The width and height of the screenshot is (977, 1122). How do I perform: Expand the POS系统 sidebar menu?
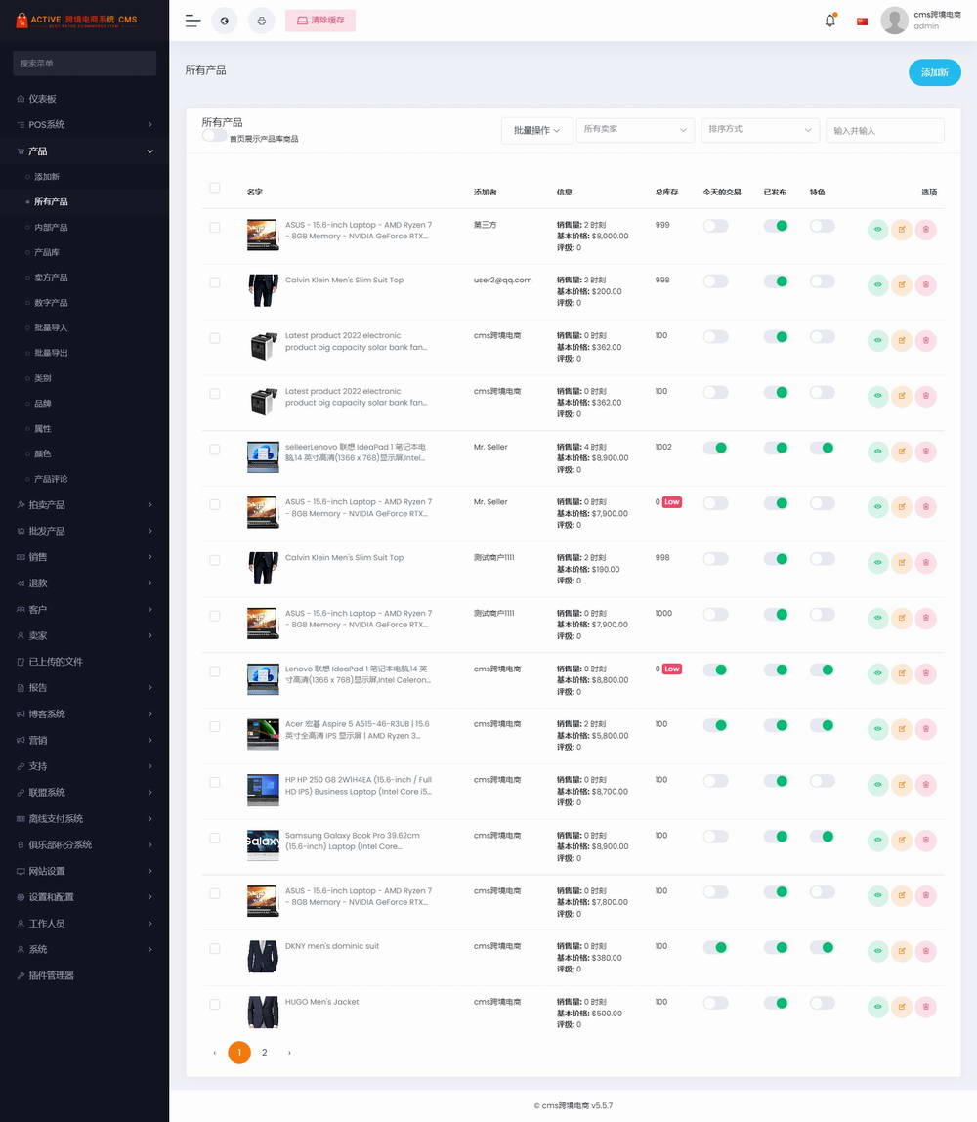click(84, 124)
